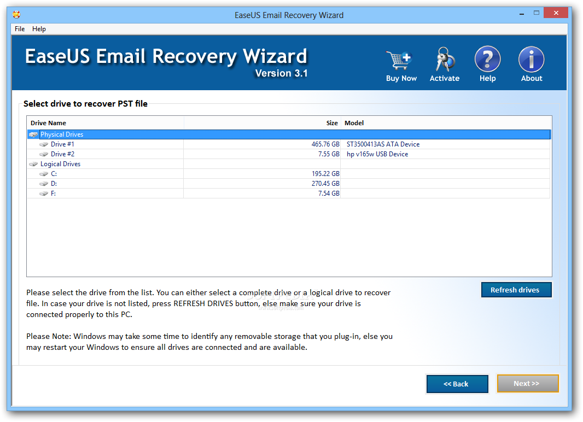Click the EaseUS app icon in title bar
The image size is (583, 422).
[x=16, y=15]
